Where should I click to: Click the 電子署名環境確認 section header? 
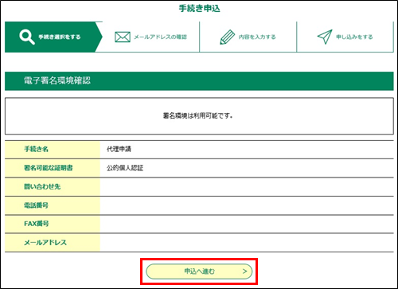pyautogui.click(x=199, y=81)
